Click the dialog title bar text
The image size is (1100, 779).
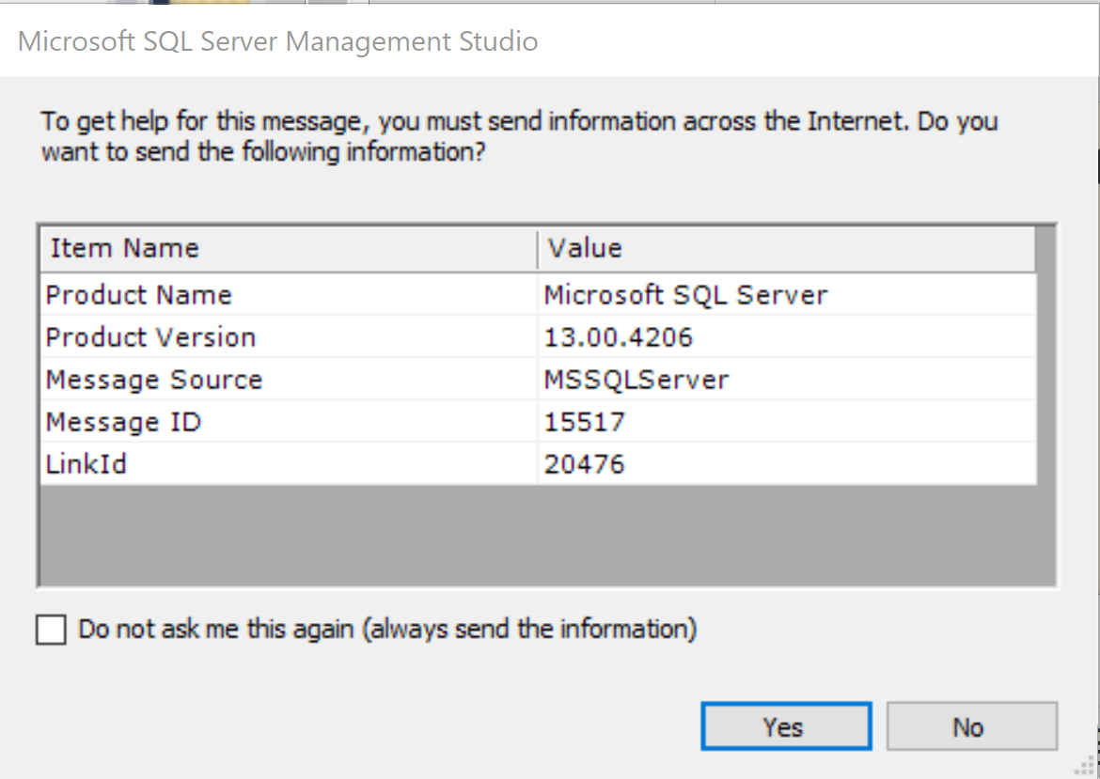(x=277, y=40)
